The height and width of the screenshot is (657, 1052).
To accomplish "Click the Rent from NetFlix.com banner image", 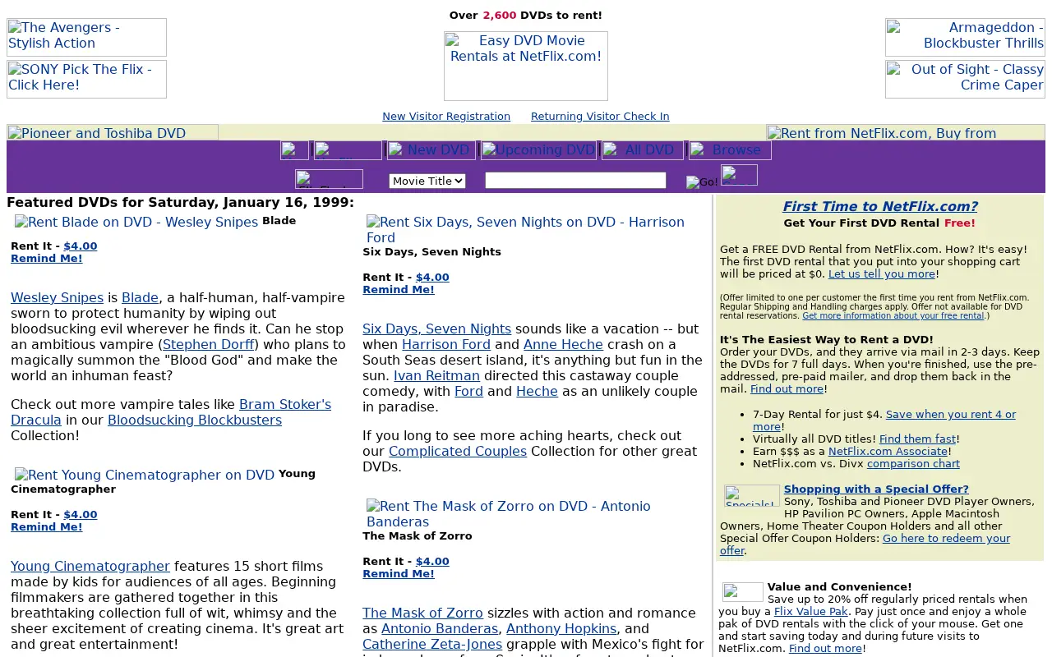I will (x=906, y=132).
